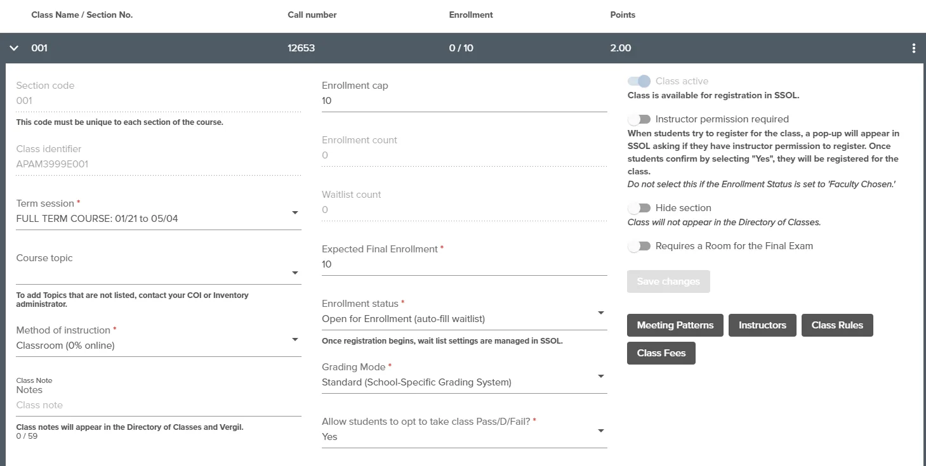Open Meeting Patterns
The image size is (926, 466).
tap(675, 325)
